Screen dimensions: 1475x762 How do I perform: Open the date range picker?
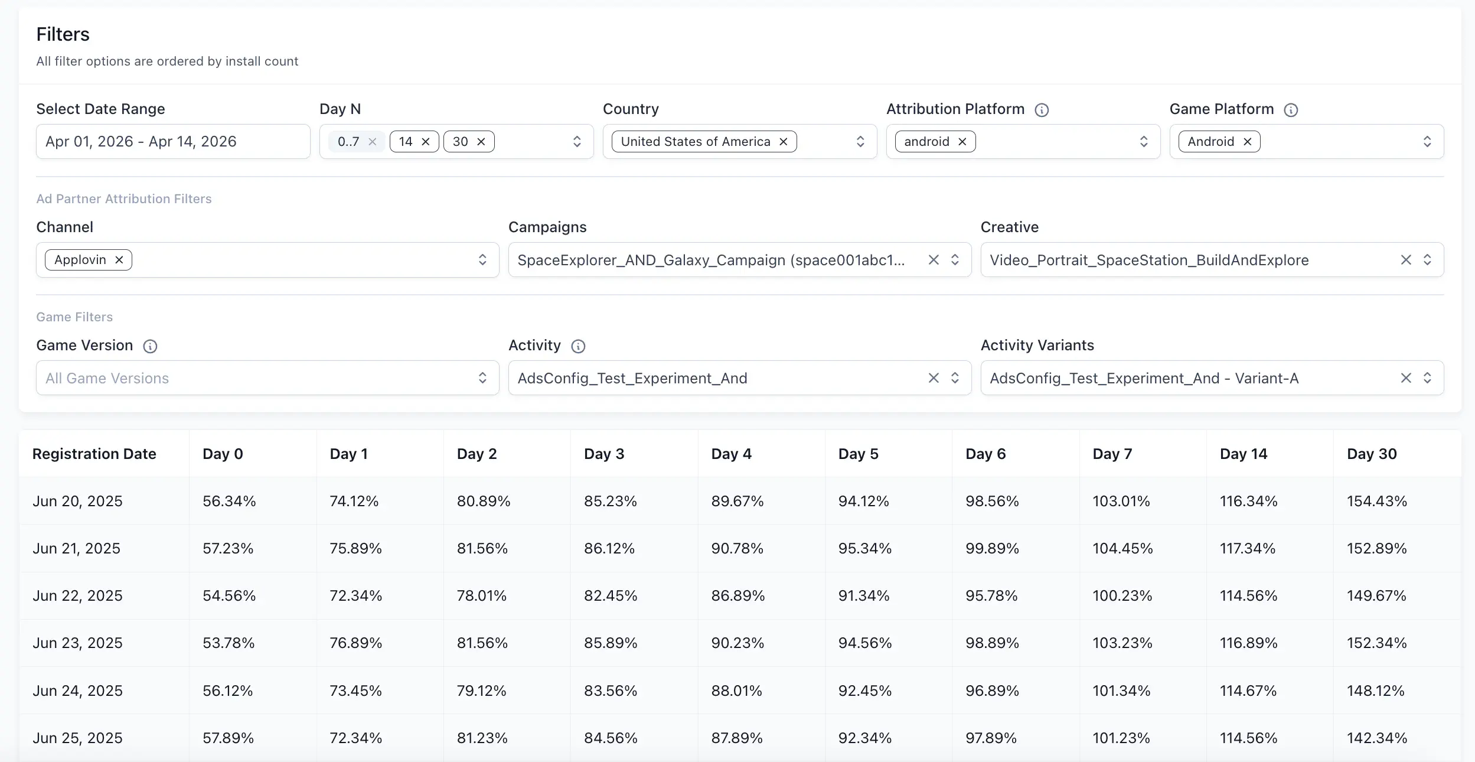(173, 141)
